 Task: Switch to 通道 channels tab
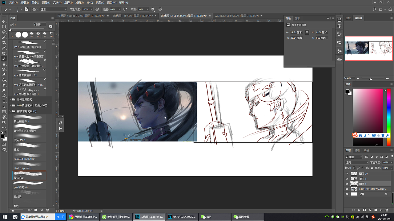tap(357, 150)
